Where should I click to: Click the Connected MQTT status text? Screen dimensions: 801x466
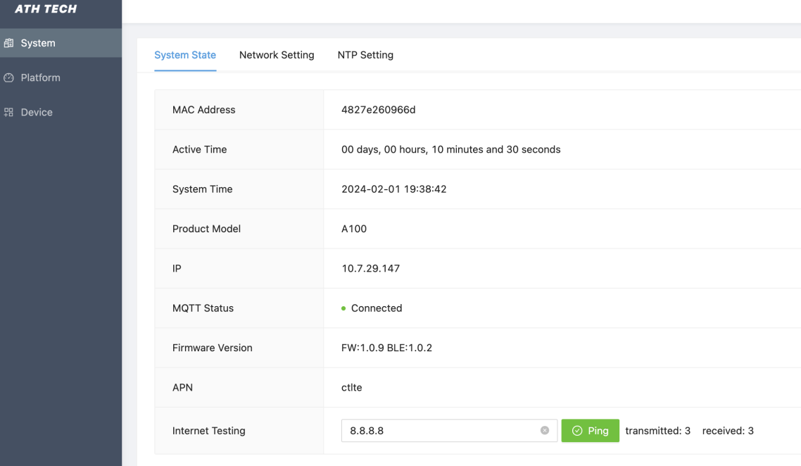click(377, 308)
